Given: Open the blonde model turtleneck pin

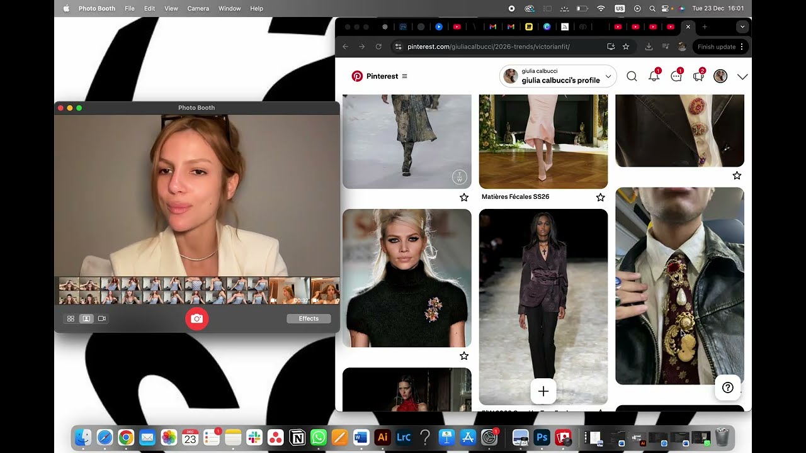Looking at the screenshot, I should point(407,278).
